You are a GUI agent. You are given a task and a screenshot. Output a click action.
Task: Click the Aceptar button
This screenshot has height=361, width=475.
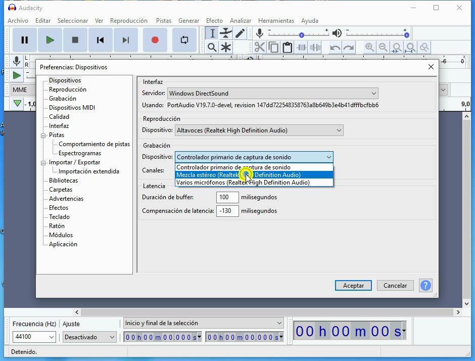coord(353,286)
